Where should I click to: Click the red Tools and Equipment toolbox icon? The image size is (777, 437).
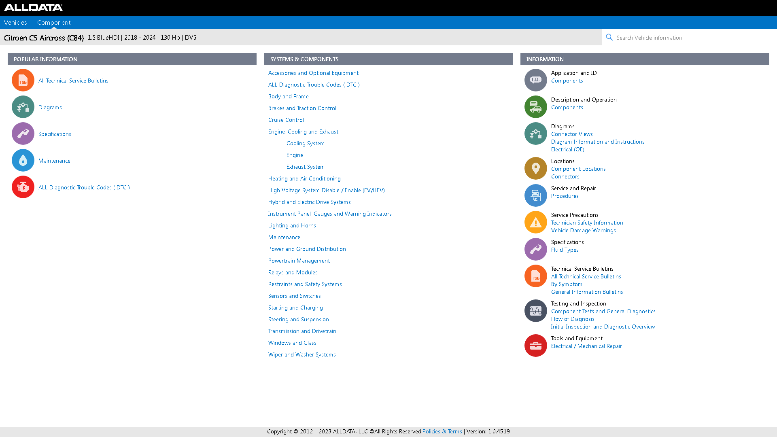tap(535, 346)
